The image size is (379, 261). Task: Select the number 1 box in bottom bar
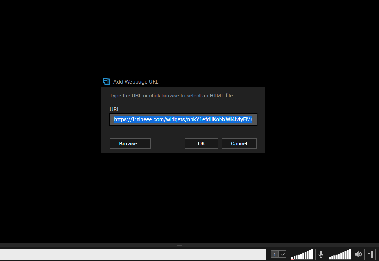point(275,254)
